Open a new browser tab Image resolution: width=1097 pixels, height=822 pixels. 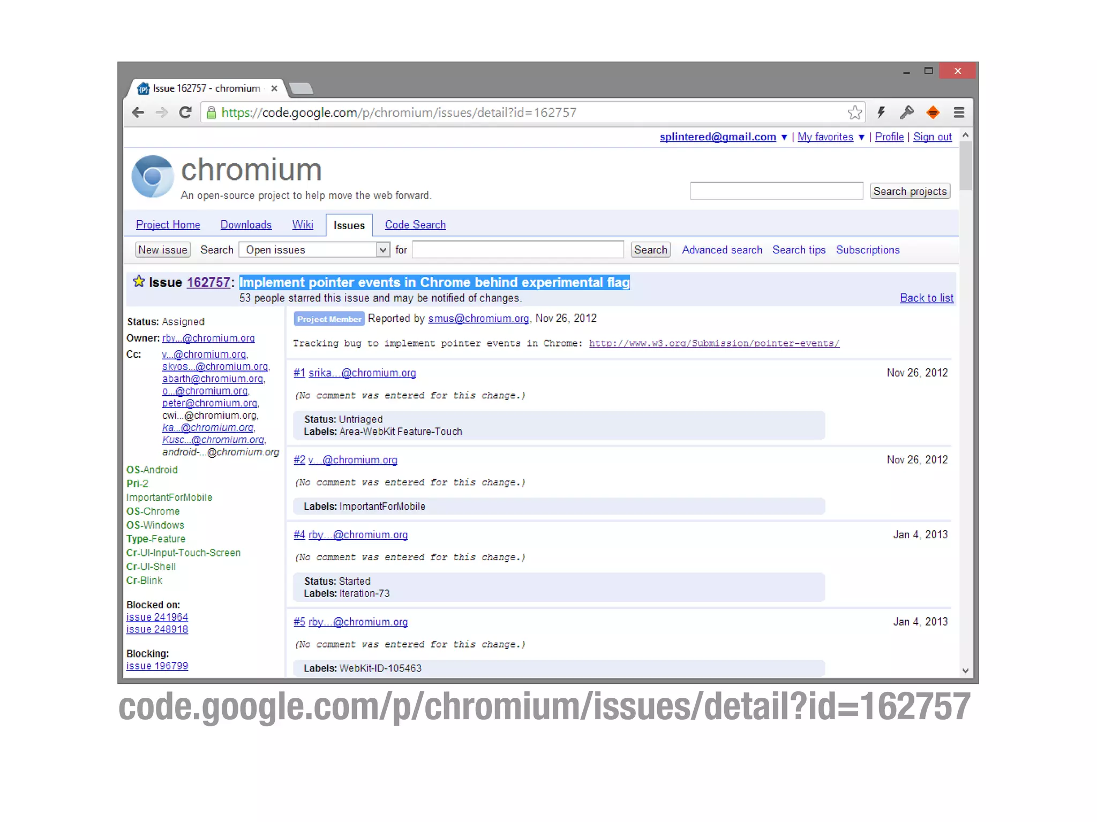coord(300,88)
